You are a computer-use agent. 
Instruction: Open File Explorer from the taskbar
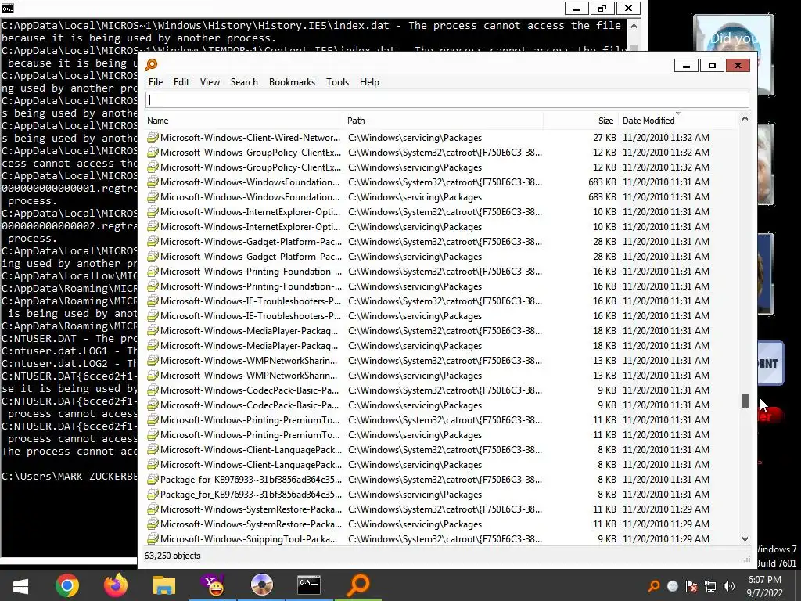click(x=164, y=585)
